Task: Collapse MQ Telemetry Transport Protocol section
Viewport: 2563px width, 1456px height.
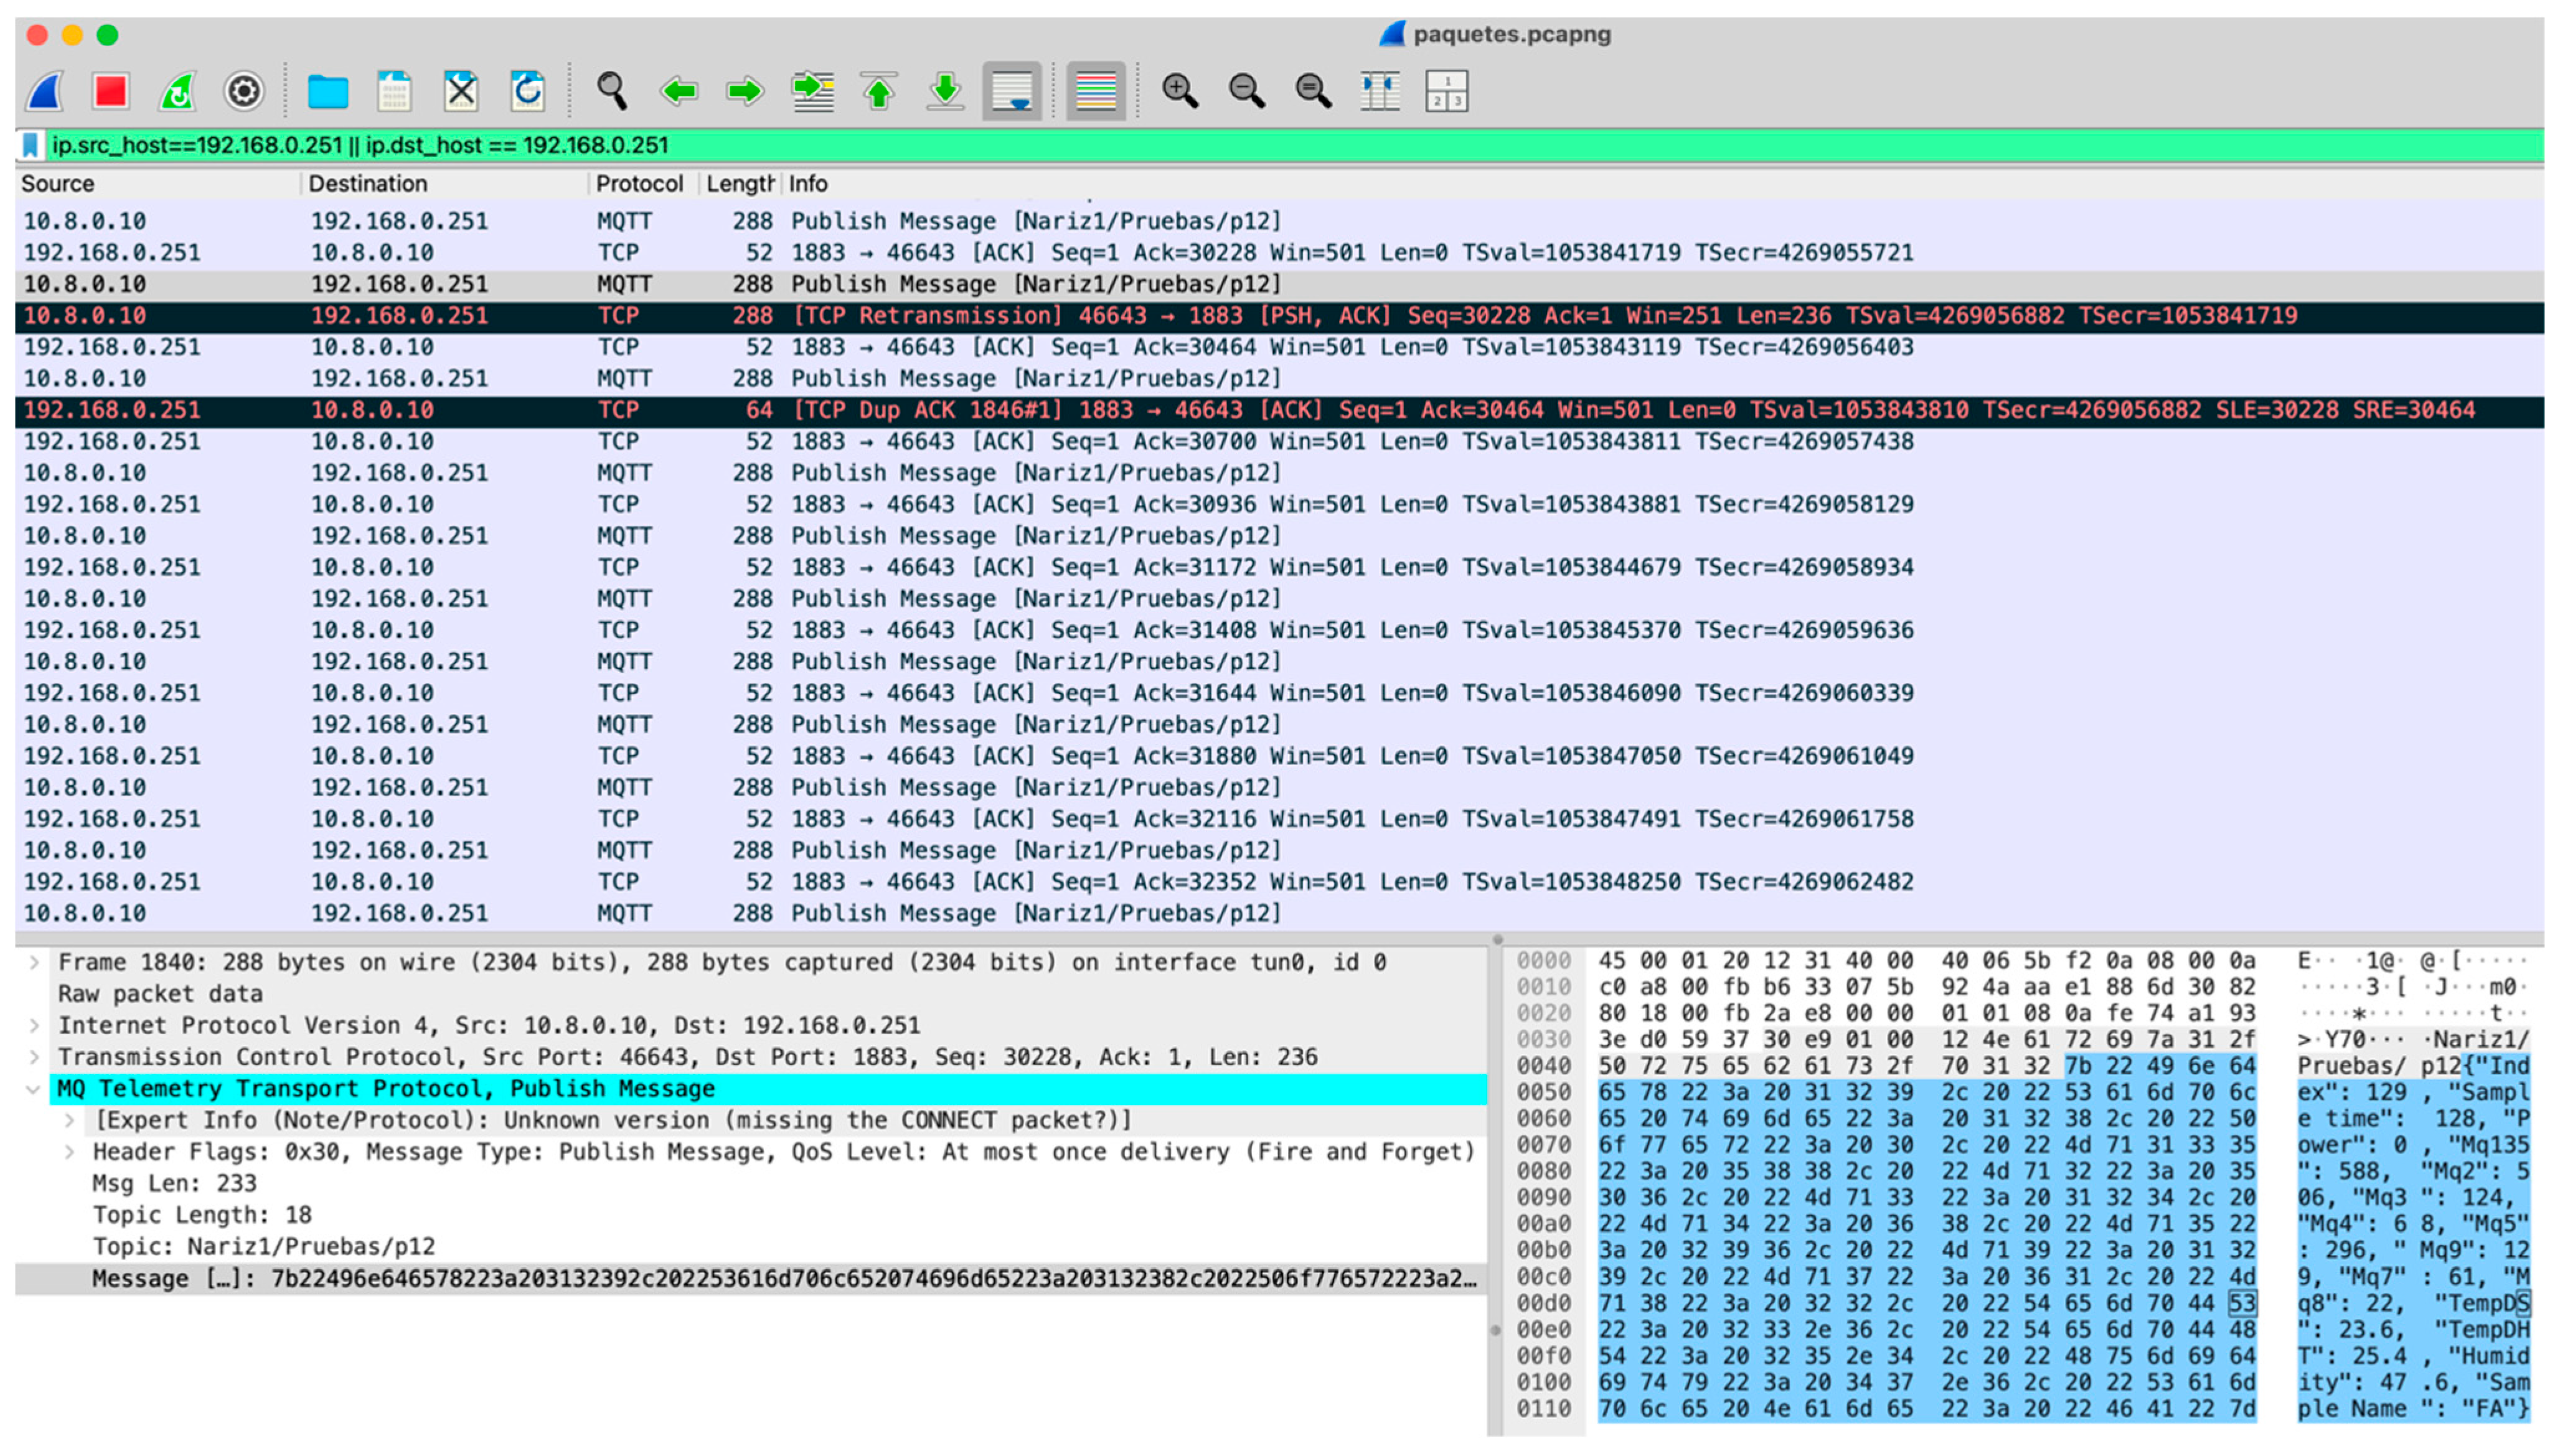Action: point(33,1089)
